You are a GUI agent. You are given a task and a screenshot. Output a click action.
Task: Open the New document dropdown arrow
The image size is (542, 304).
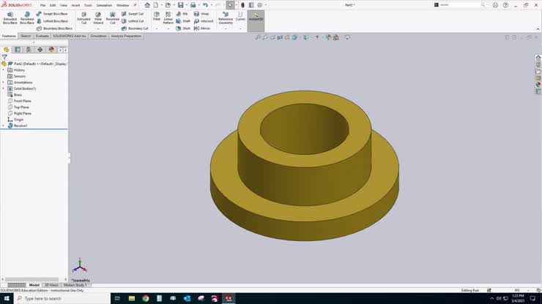click(x=162, y=5)
